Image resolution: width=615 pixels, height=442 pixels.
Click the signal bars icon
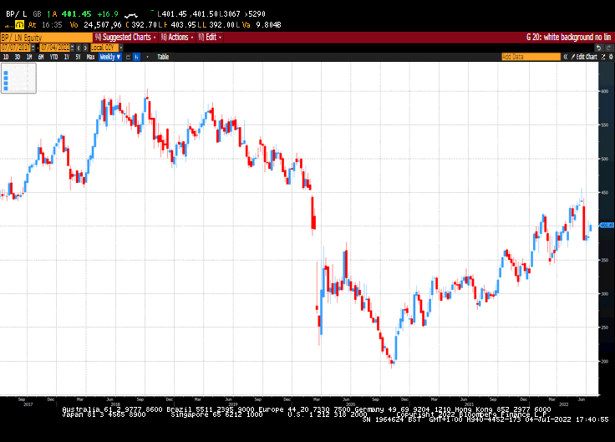(x=8, y=26)
